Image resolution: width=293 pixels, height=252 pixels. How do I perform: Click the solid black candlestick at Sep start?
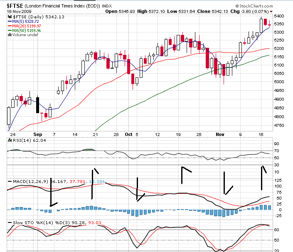[37, 105]
